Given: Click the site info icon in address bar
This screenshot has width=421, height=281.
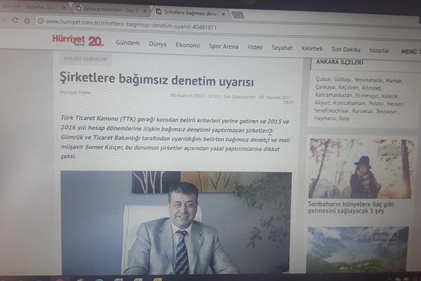Looking at the screenshot, I should (x=41, y=22).
